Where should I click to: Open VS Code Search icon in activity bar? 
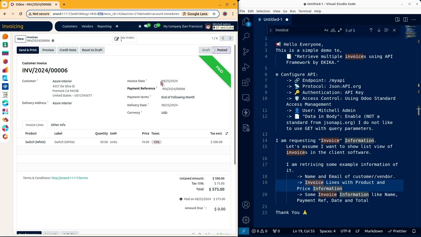coord(246,36)
